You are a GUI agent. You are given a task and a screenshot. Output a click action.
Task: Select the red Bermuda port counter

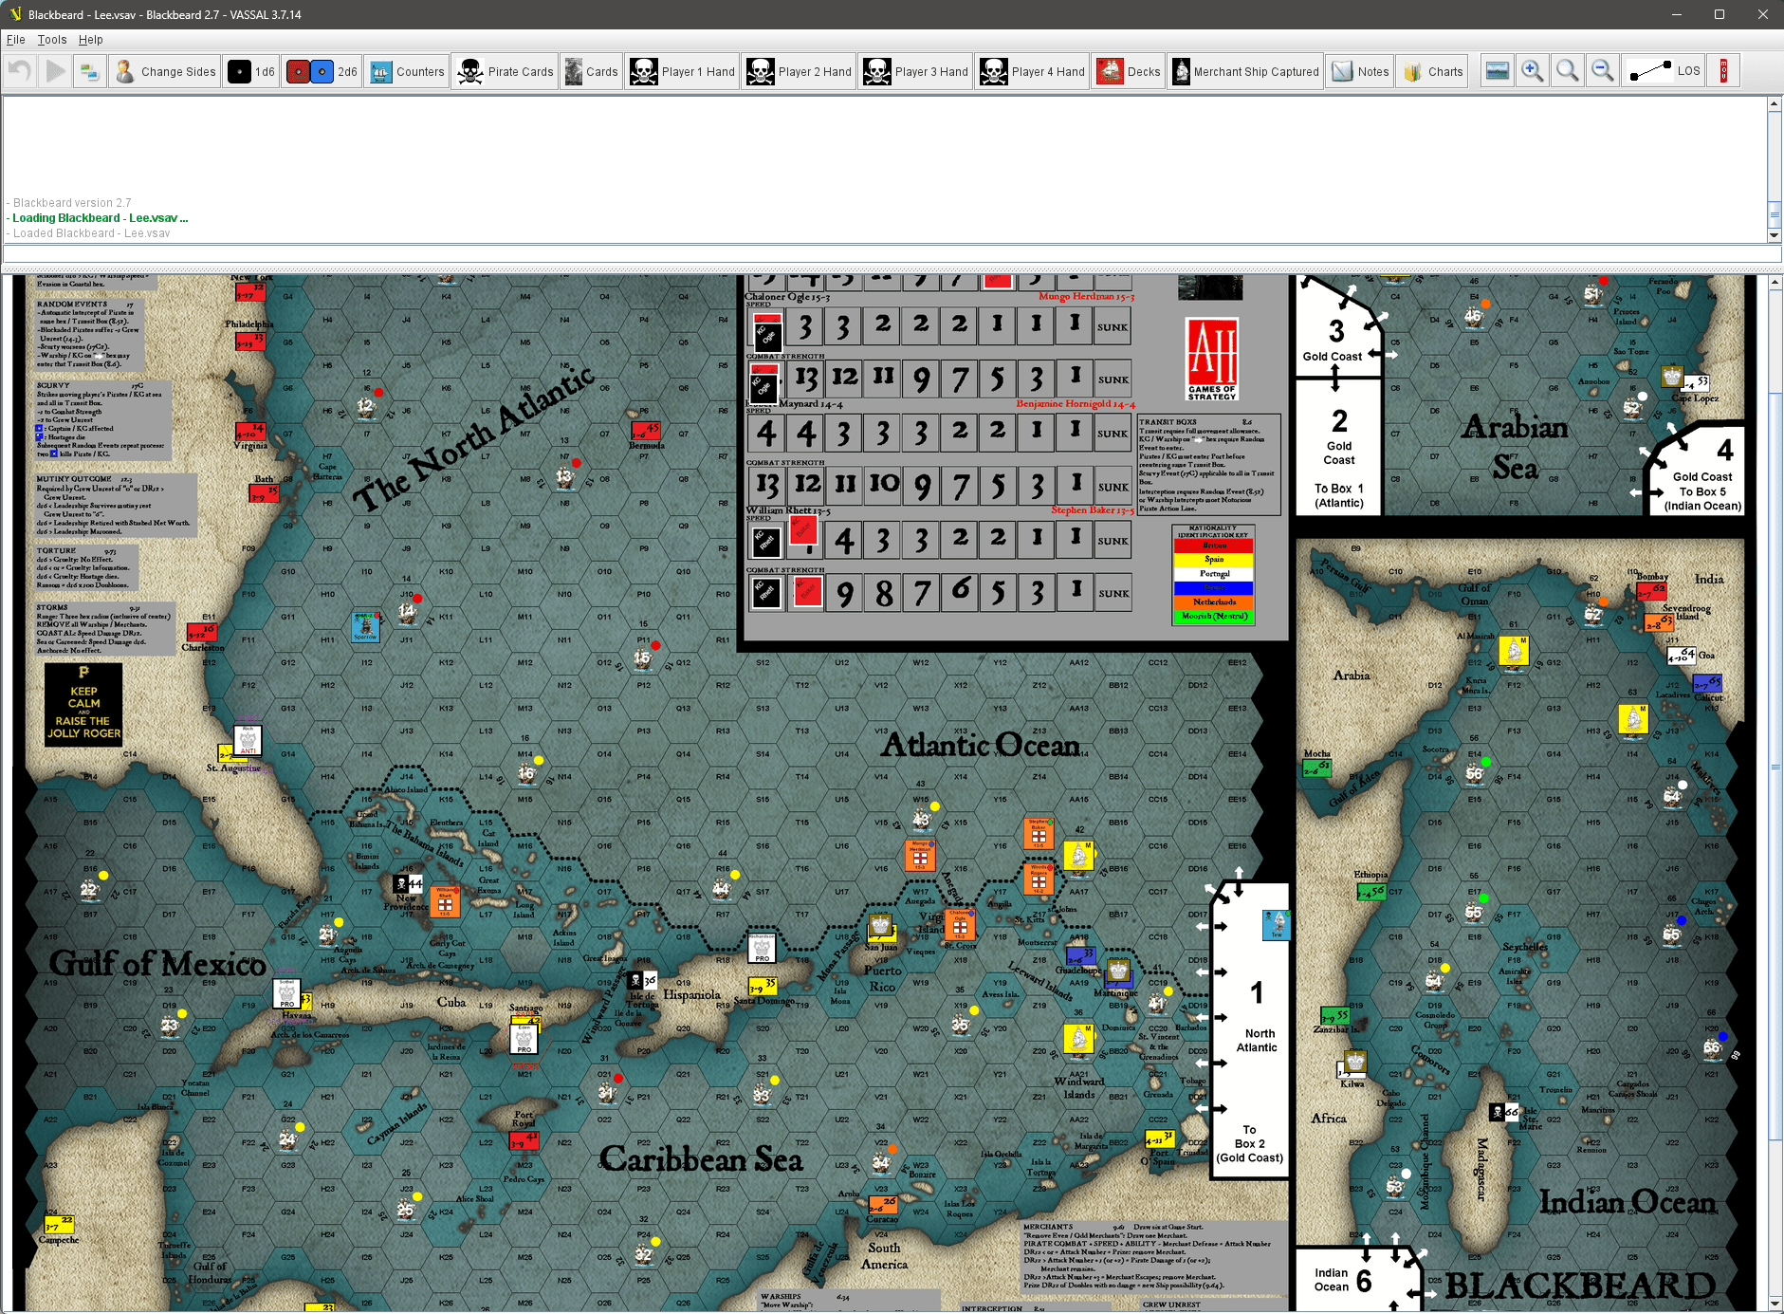click(645, 431)
